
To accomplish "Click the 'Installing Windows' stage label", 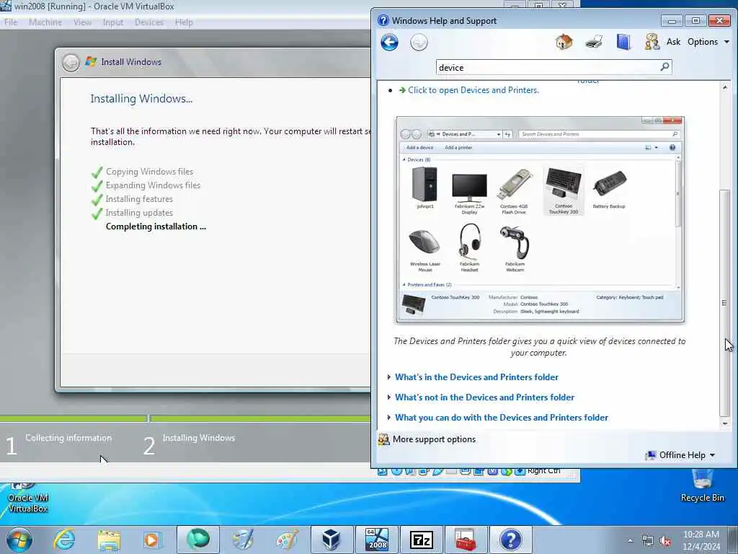I will (x=199, y=438).
